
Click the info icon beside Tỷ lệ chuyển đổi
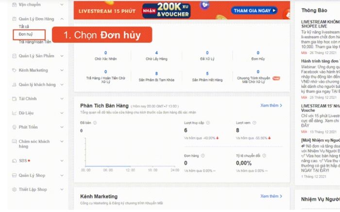[264, 155]
